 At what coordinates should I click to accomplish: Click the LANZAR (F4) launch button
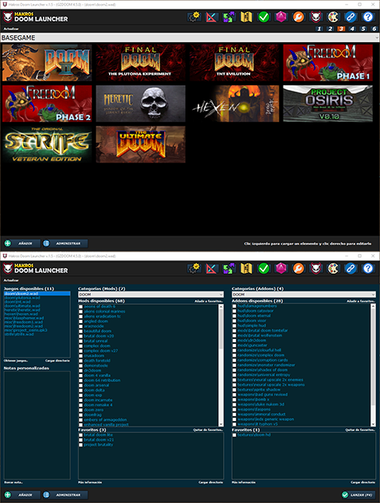coord(358,495)
